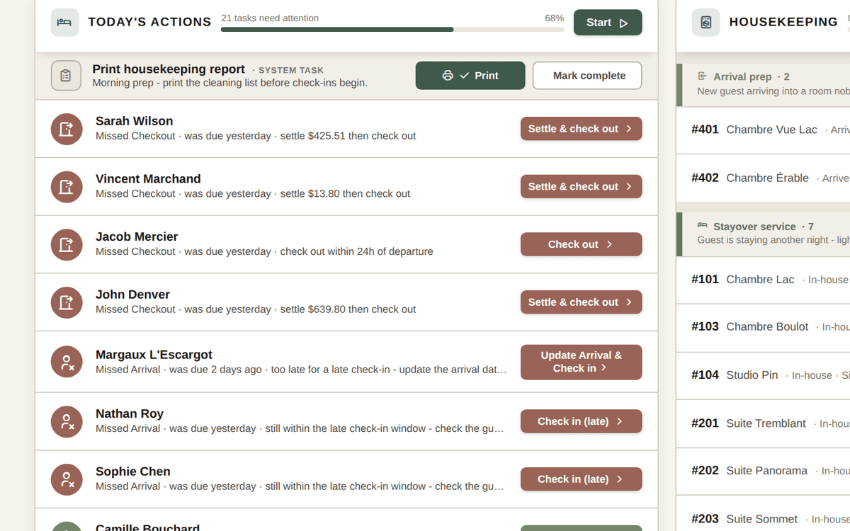The height and width of the screenshot is (531, 850).
Task: Click the clipboard icon for Print housekeeping report
Action: coord(66,76)
